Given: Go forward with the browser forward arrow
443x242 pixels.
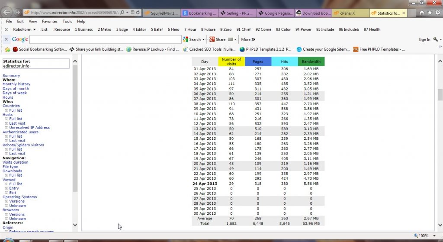Looking at the screenshot, I should click(x=17, y=13).
